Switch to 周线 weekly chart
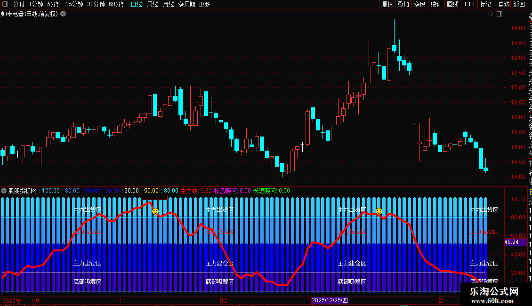Screen dimensions: 532x306 point(153,4)
